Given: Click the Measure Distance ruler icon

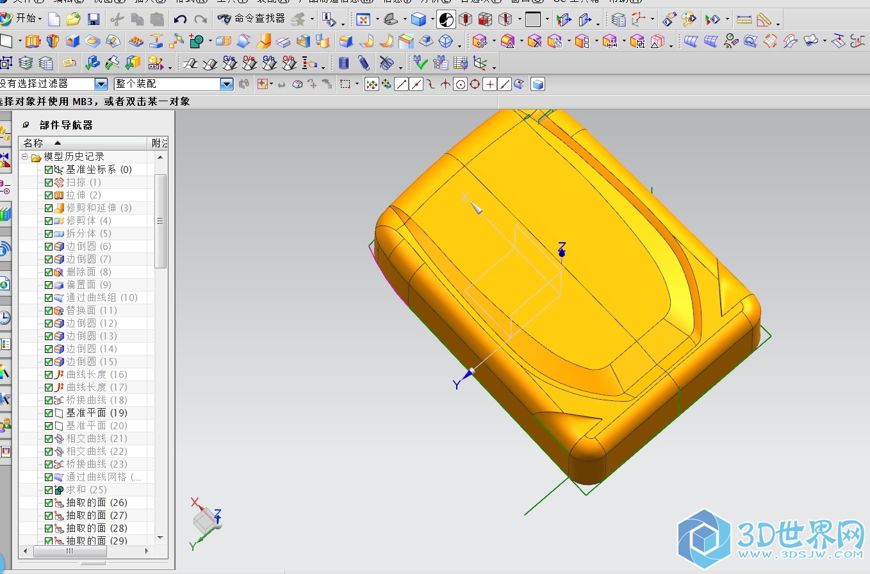Looking at the screenshot, I should (x=744, y=20).
